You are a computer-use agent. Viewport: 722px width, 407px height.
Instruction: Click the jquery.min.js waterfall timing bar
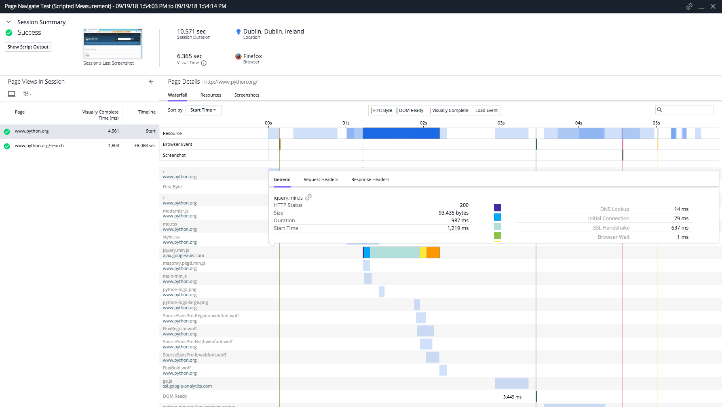click(x=401, y=253)
